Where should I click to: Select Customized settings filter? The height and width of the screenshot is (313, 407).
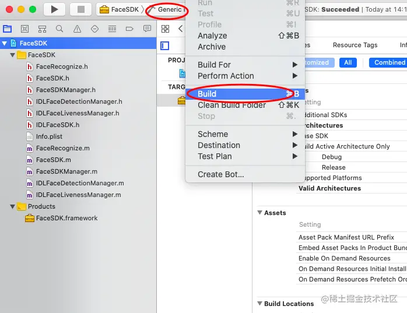[x=320, y=62]
